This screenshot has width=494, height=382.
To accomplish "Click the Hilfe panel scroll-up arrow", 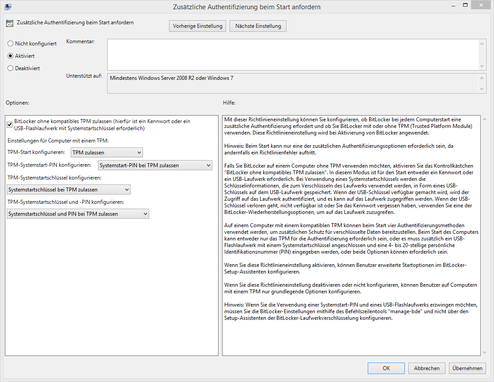I will click(485, 120).
